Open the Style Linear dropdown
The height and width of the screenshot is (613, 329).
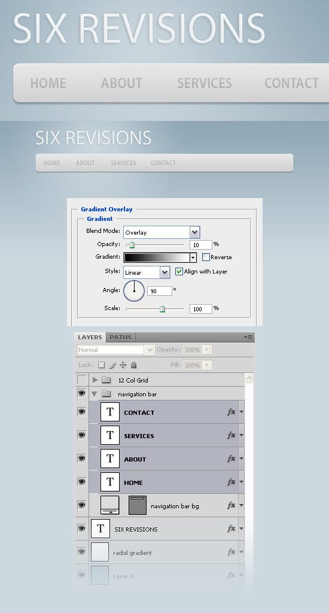[165, 272]
